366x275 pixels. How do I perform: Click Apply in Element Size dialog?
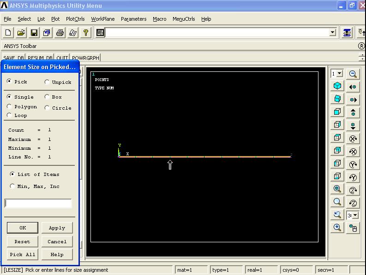pos(57,228)
